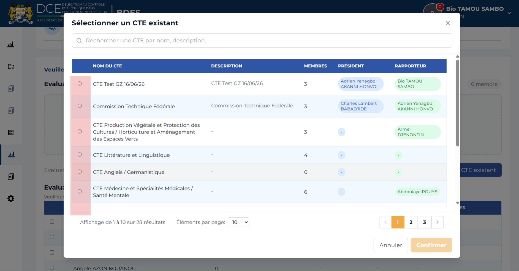Click the CTE Littérature et Linguistique name
519x271 pixels.
tap(131, 155)
